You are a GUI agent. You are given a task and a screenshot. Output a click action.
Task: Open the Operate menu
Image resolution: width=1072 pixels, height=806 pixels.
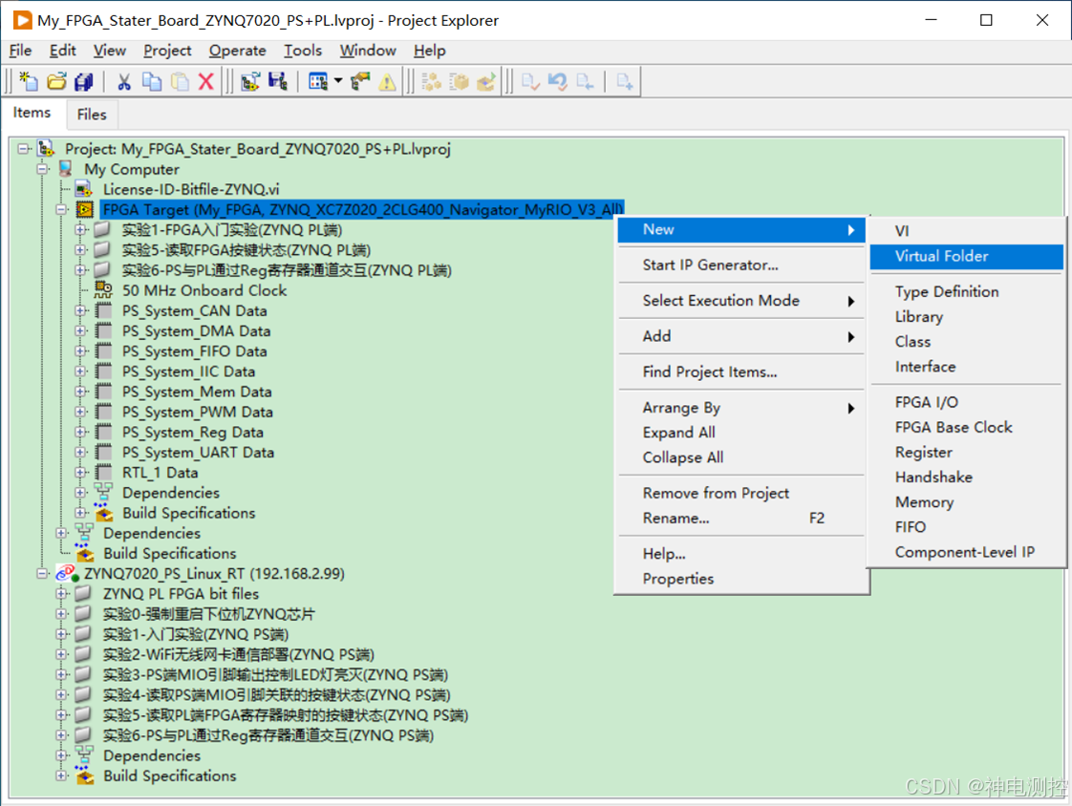point(237,50)
